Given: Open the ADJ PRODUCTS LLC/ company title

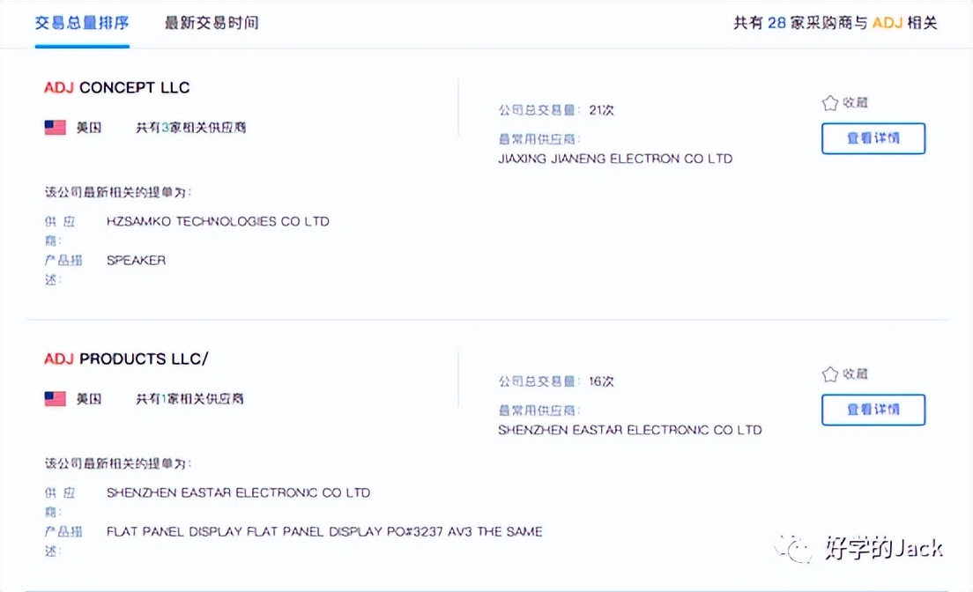Looking at the screenshot, I should 126,359.
